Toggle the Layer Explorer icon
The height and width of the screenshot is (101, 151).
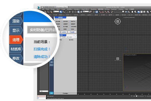[x=135, y=12]
